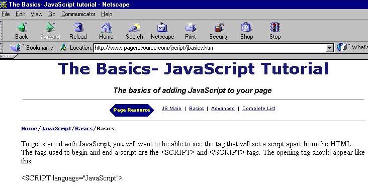The height and width of the screenshot is (189, 368).
Task: Click the Location URL input field
Action: coord(210,48)
